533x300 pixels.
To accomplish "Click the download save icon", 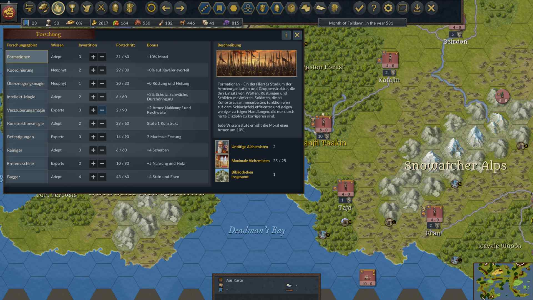I will [417, 8].
